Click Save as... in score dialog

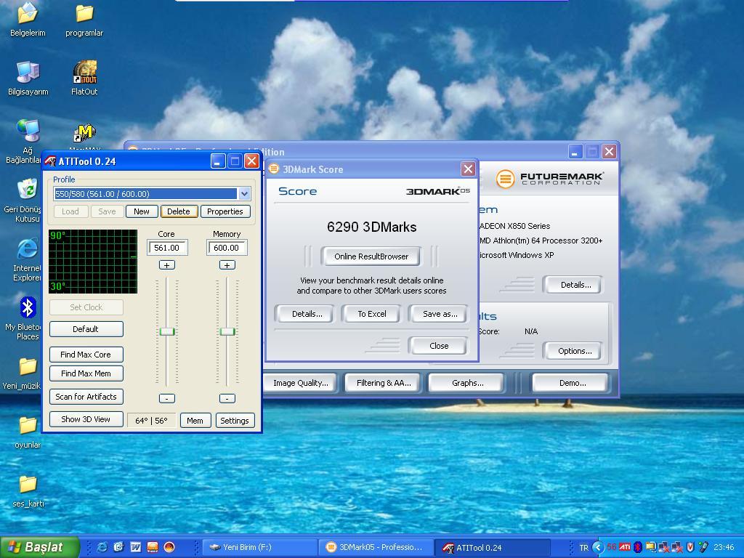click(x=440, y=314)
